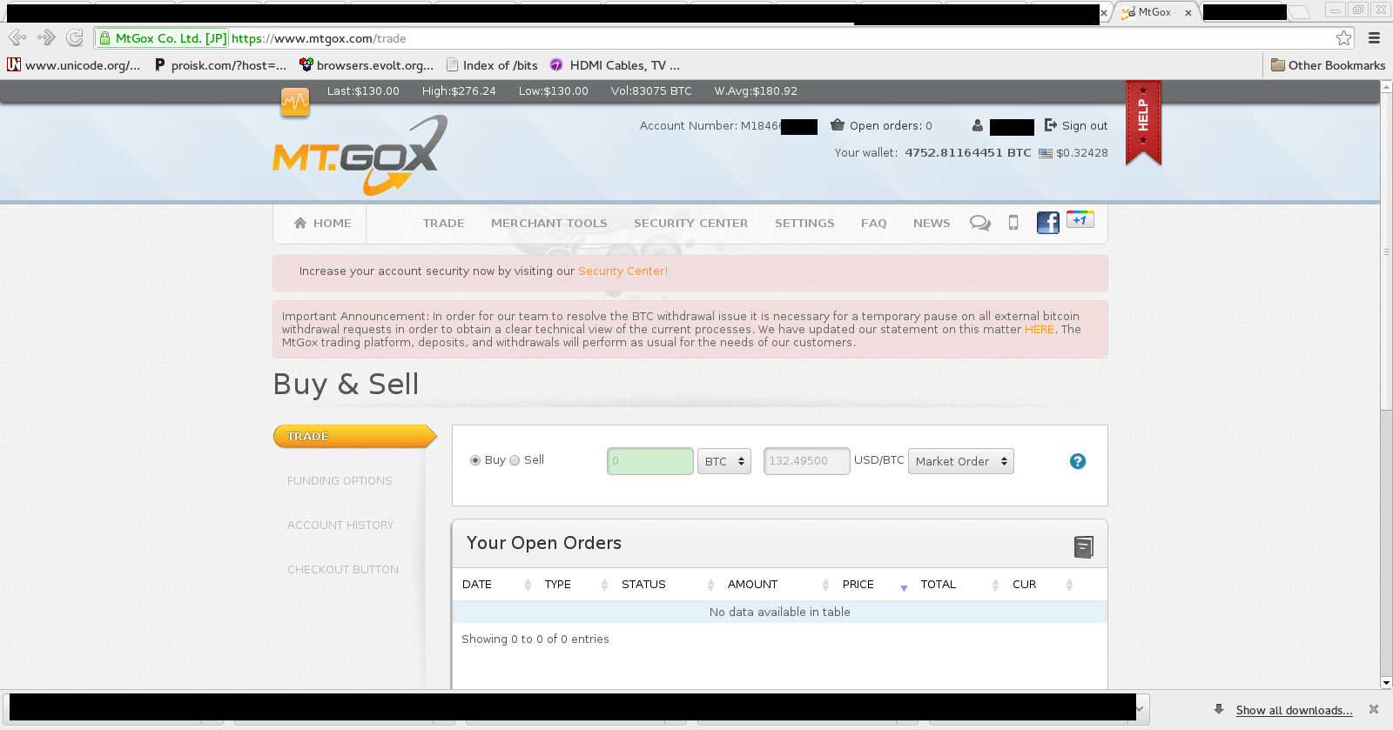Follow the orange HERE statement link
Viewport: 1393px width, 730px height.
1039,330
